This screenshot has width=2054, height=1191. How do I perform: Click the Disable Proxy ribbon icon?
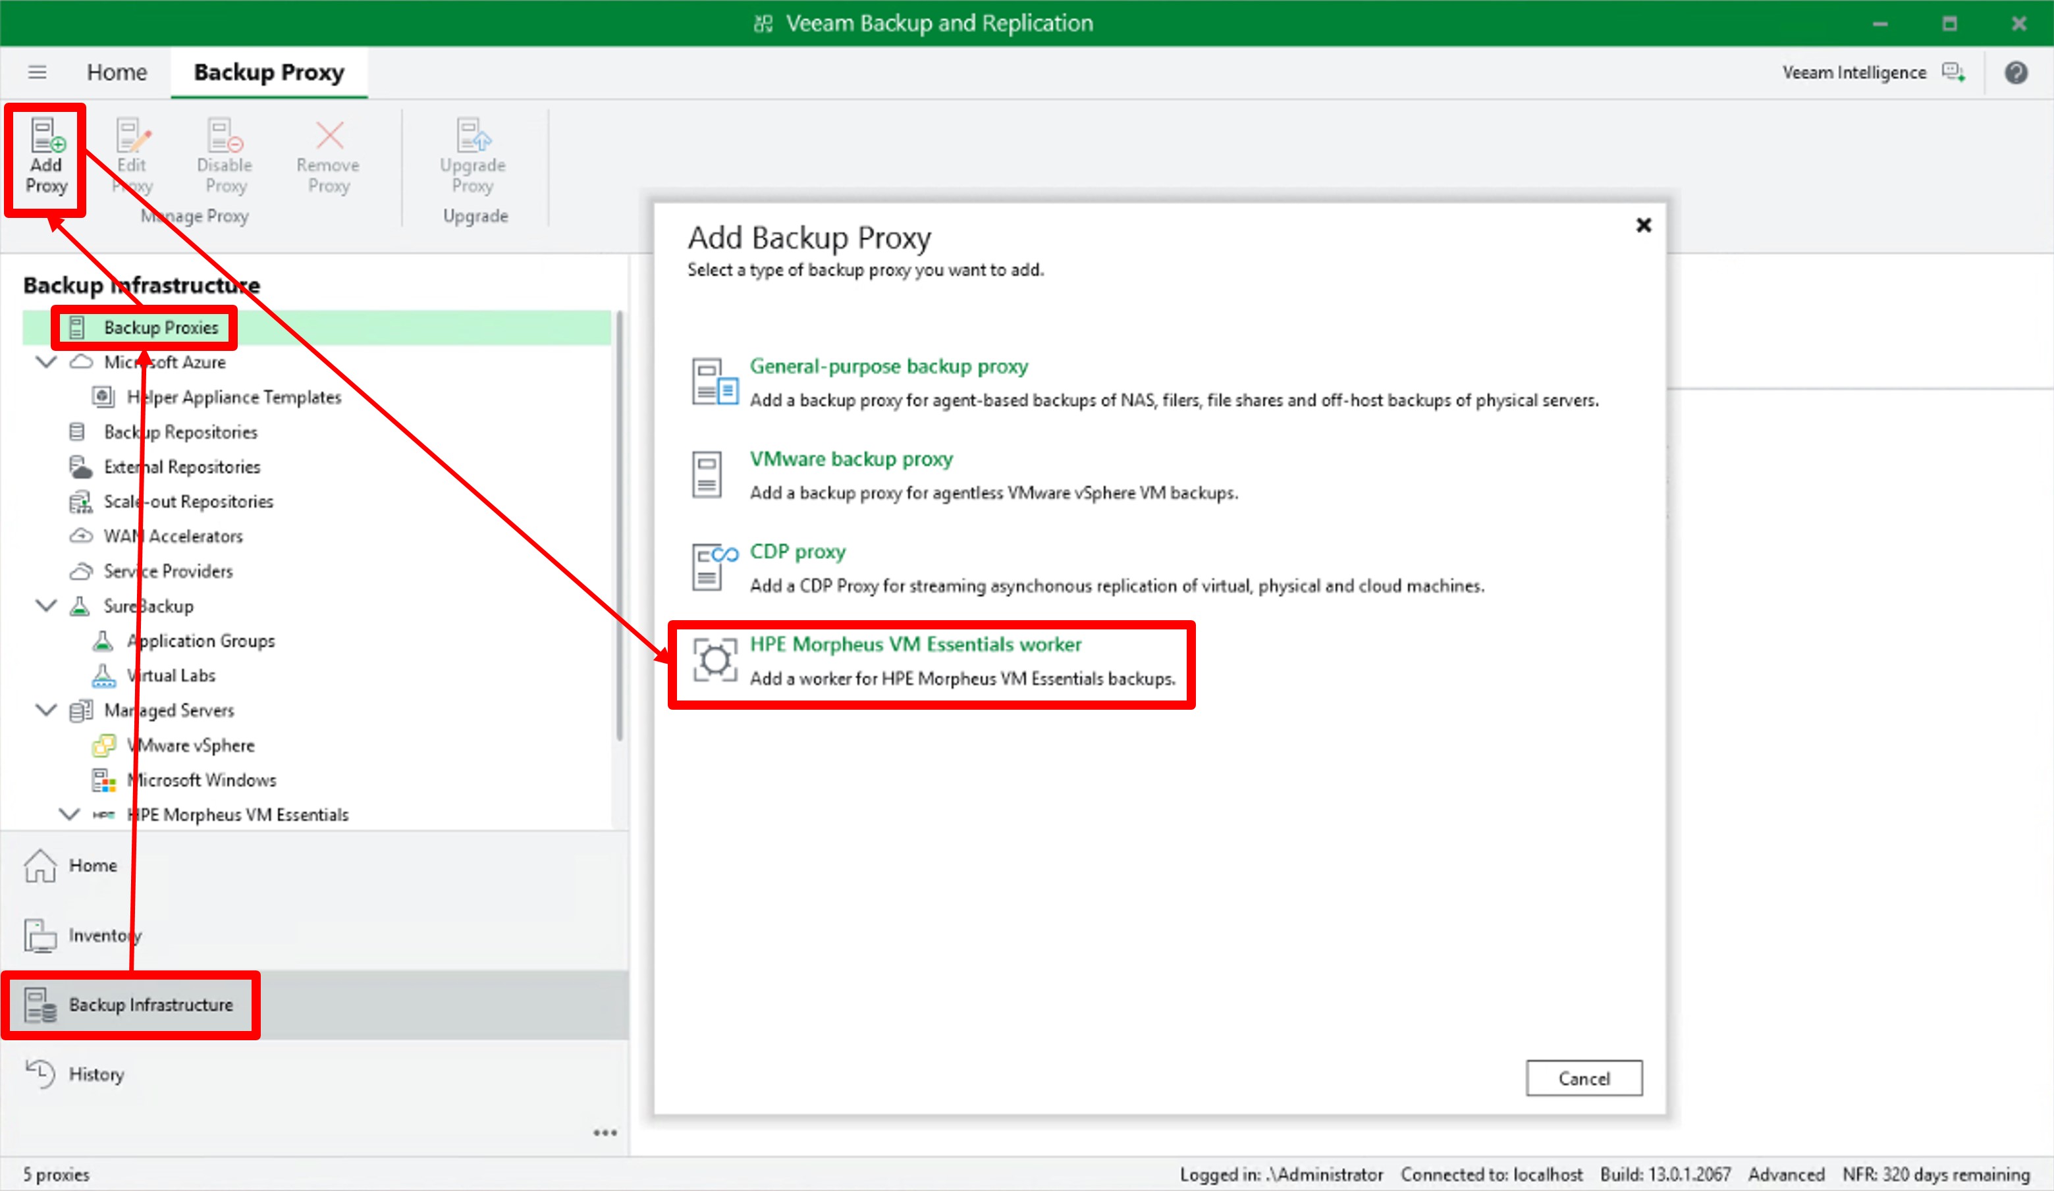(224, 135)
